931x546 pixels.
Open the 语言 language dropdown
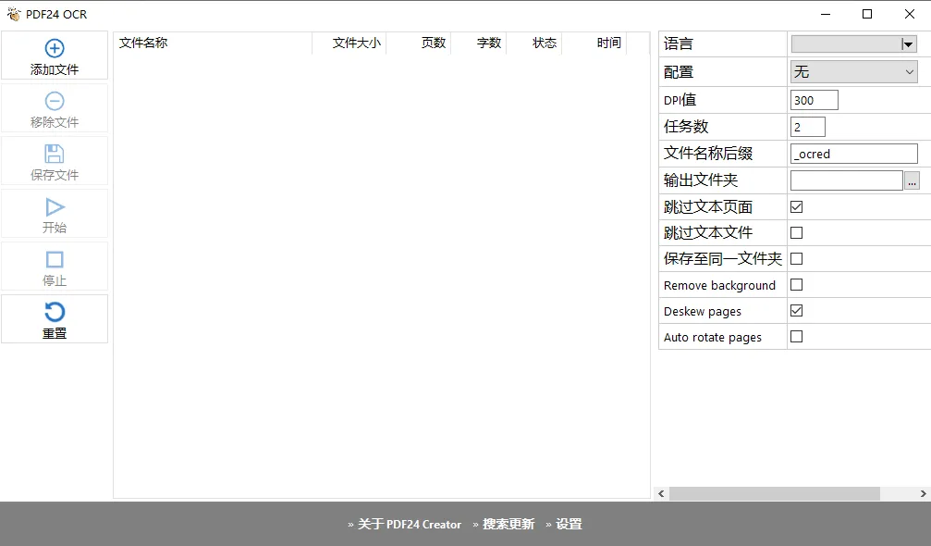tap(854, 44)
